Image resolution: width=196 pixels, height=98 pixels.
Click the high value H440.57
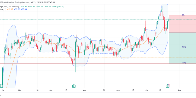coord(32,7)
